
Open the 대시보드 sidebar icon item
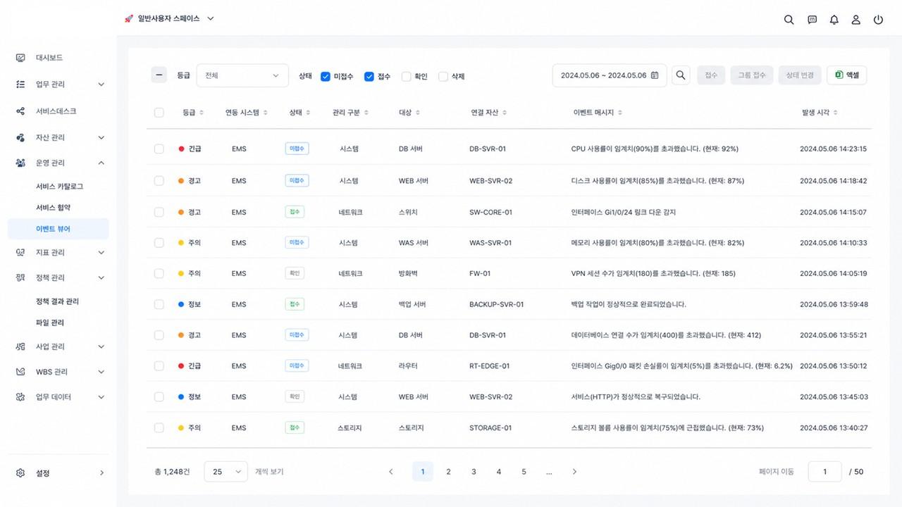(20, 58)
